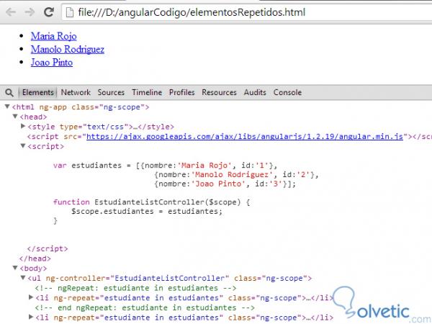
Task: Switch to the Sources tab
Action: coord(111,92)
